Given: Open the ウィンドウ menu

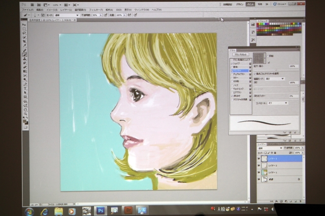Looking at the screenshot, I should (142, 10).
